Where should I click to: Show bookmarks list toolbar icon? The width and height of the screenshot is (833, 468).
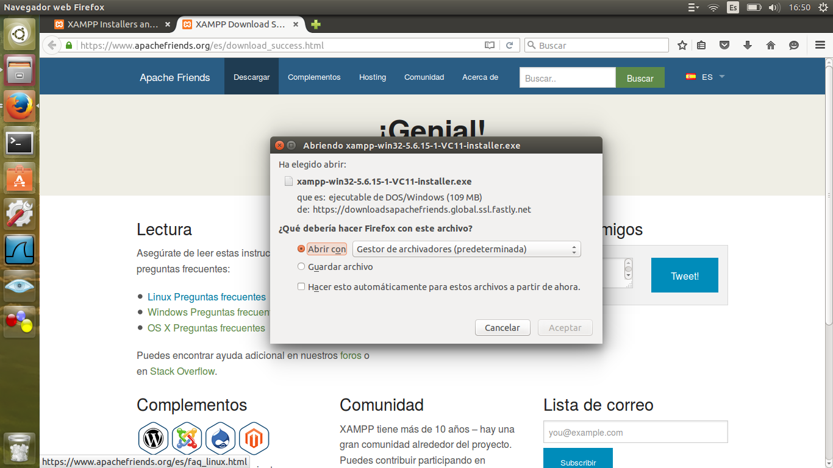(x=701, y=45)
